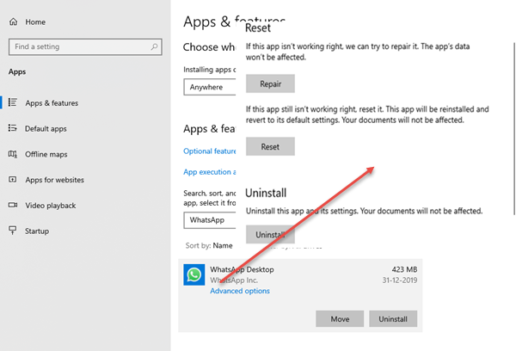Open WhatsApp Advanced options link
This screenshot has height=351, width=516.
click(x=240, y=291)
